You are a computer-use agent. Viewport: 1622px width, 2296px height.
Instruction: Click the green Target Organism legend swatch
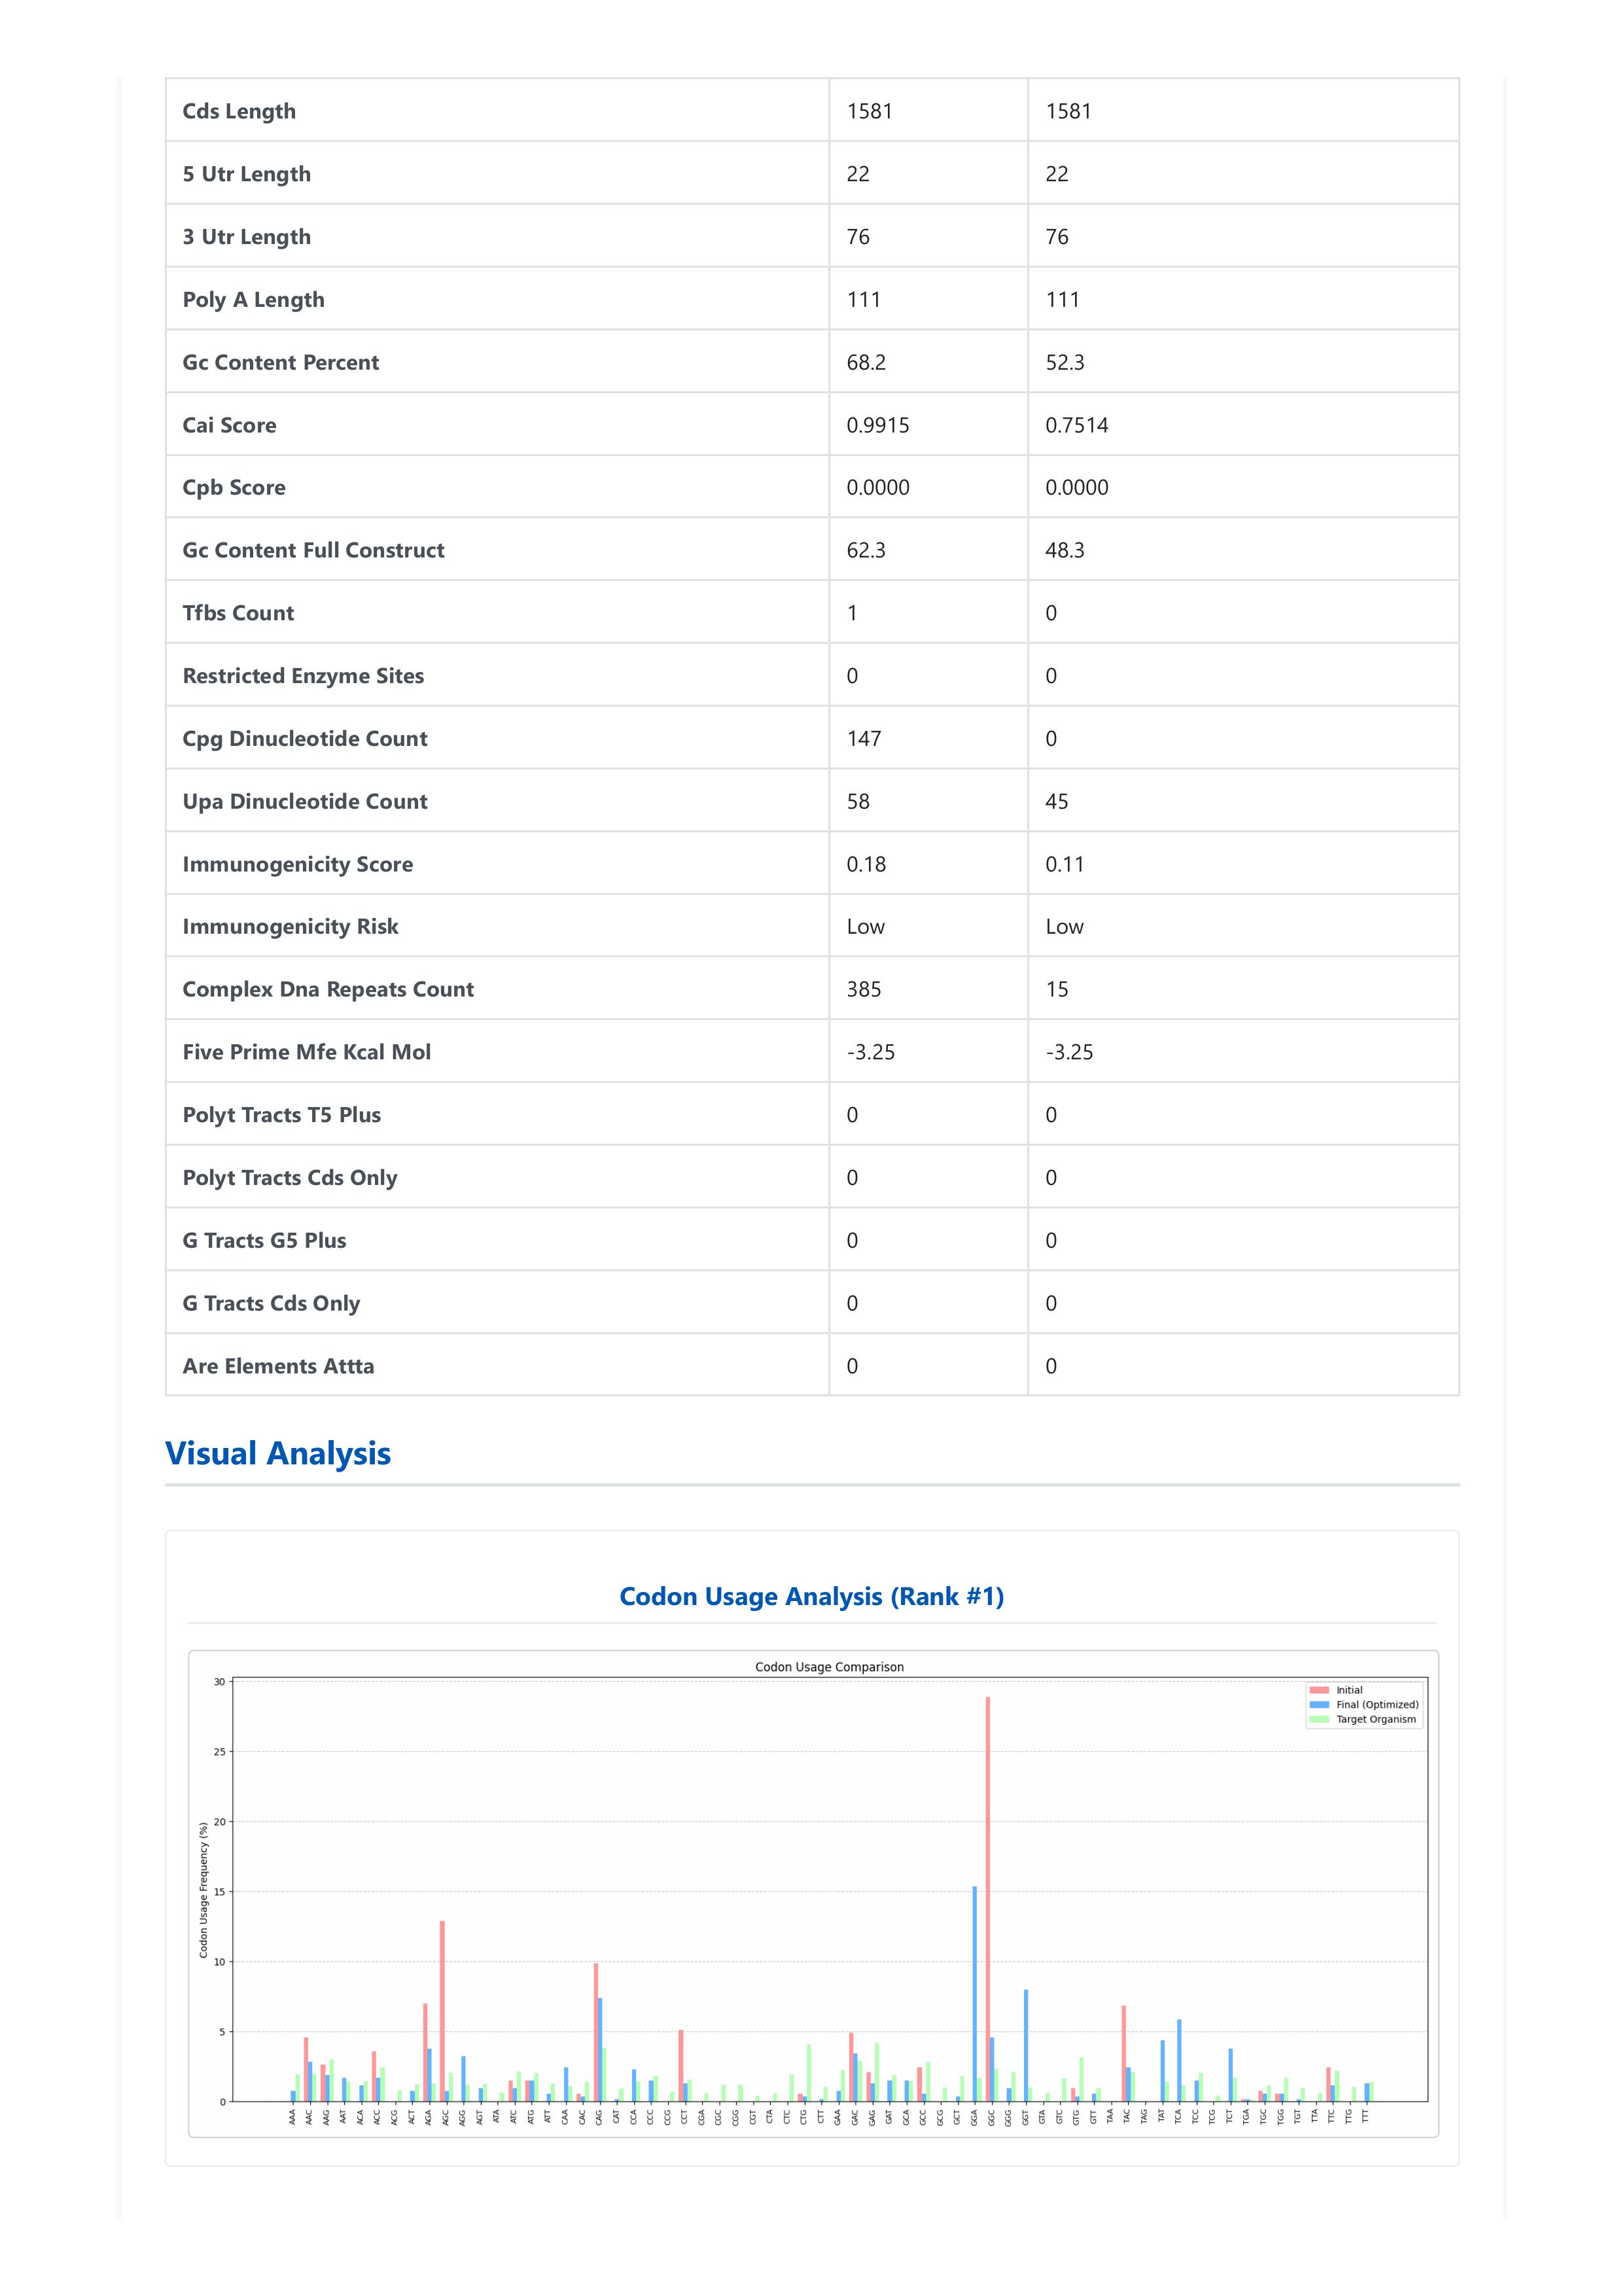(1319, 1720)
